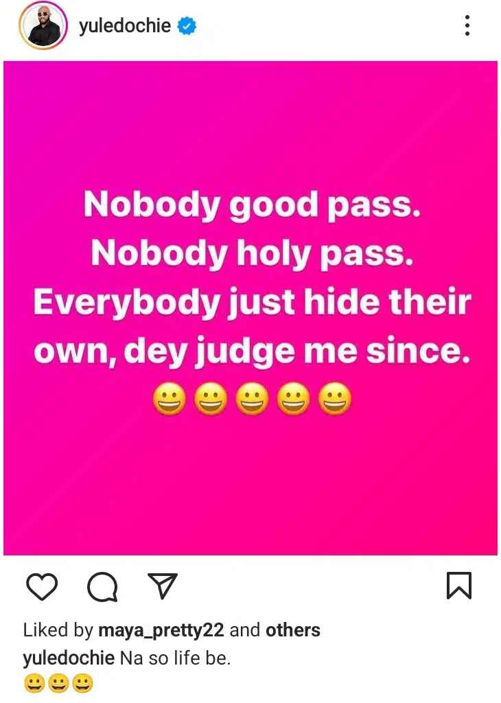Save the post with the bookmark icon
Image resolution: width=501 pixels, height=703 pixels.
(459, 585)
